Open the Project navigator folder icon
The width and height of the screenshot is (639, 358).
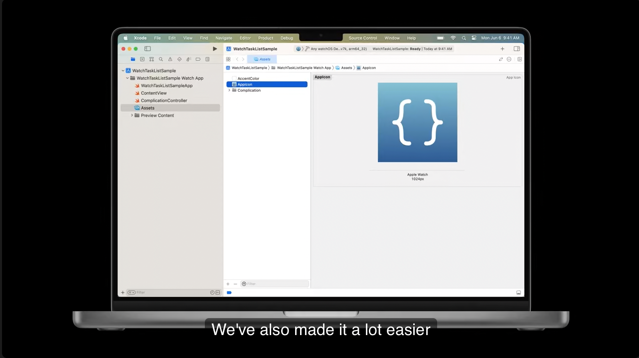133,59
